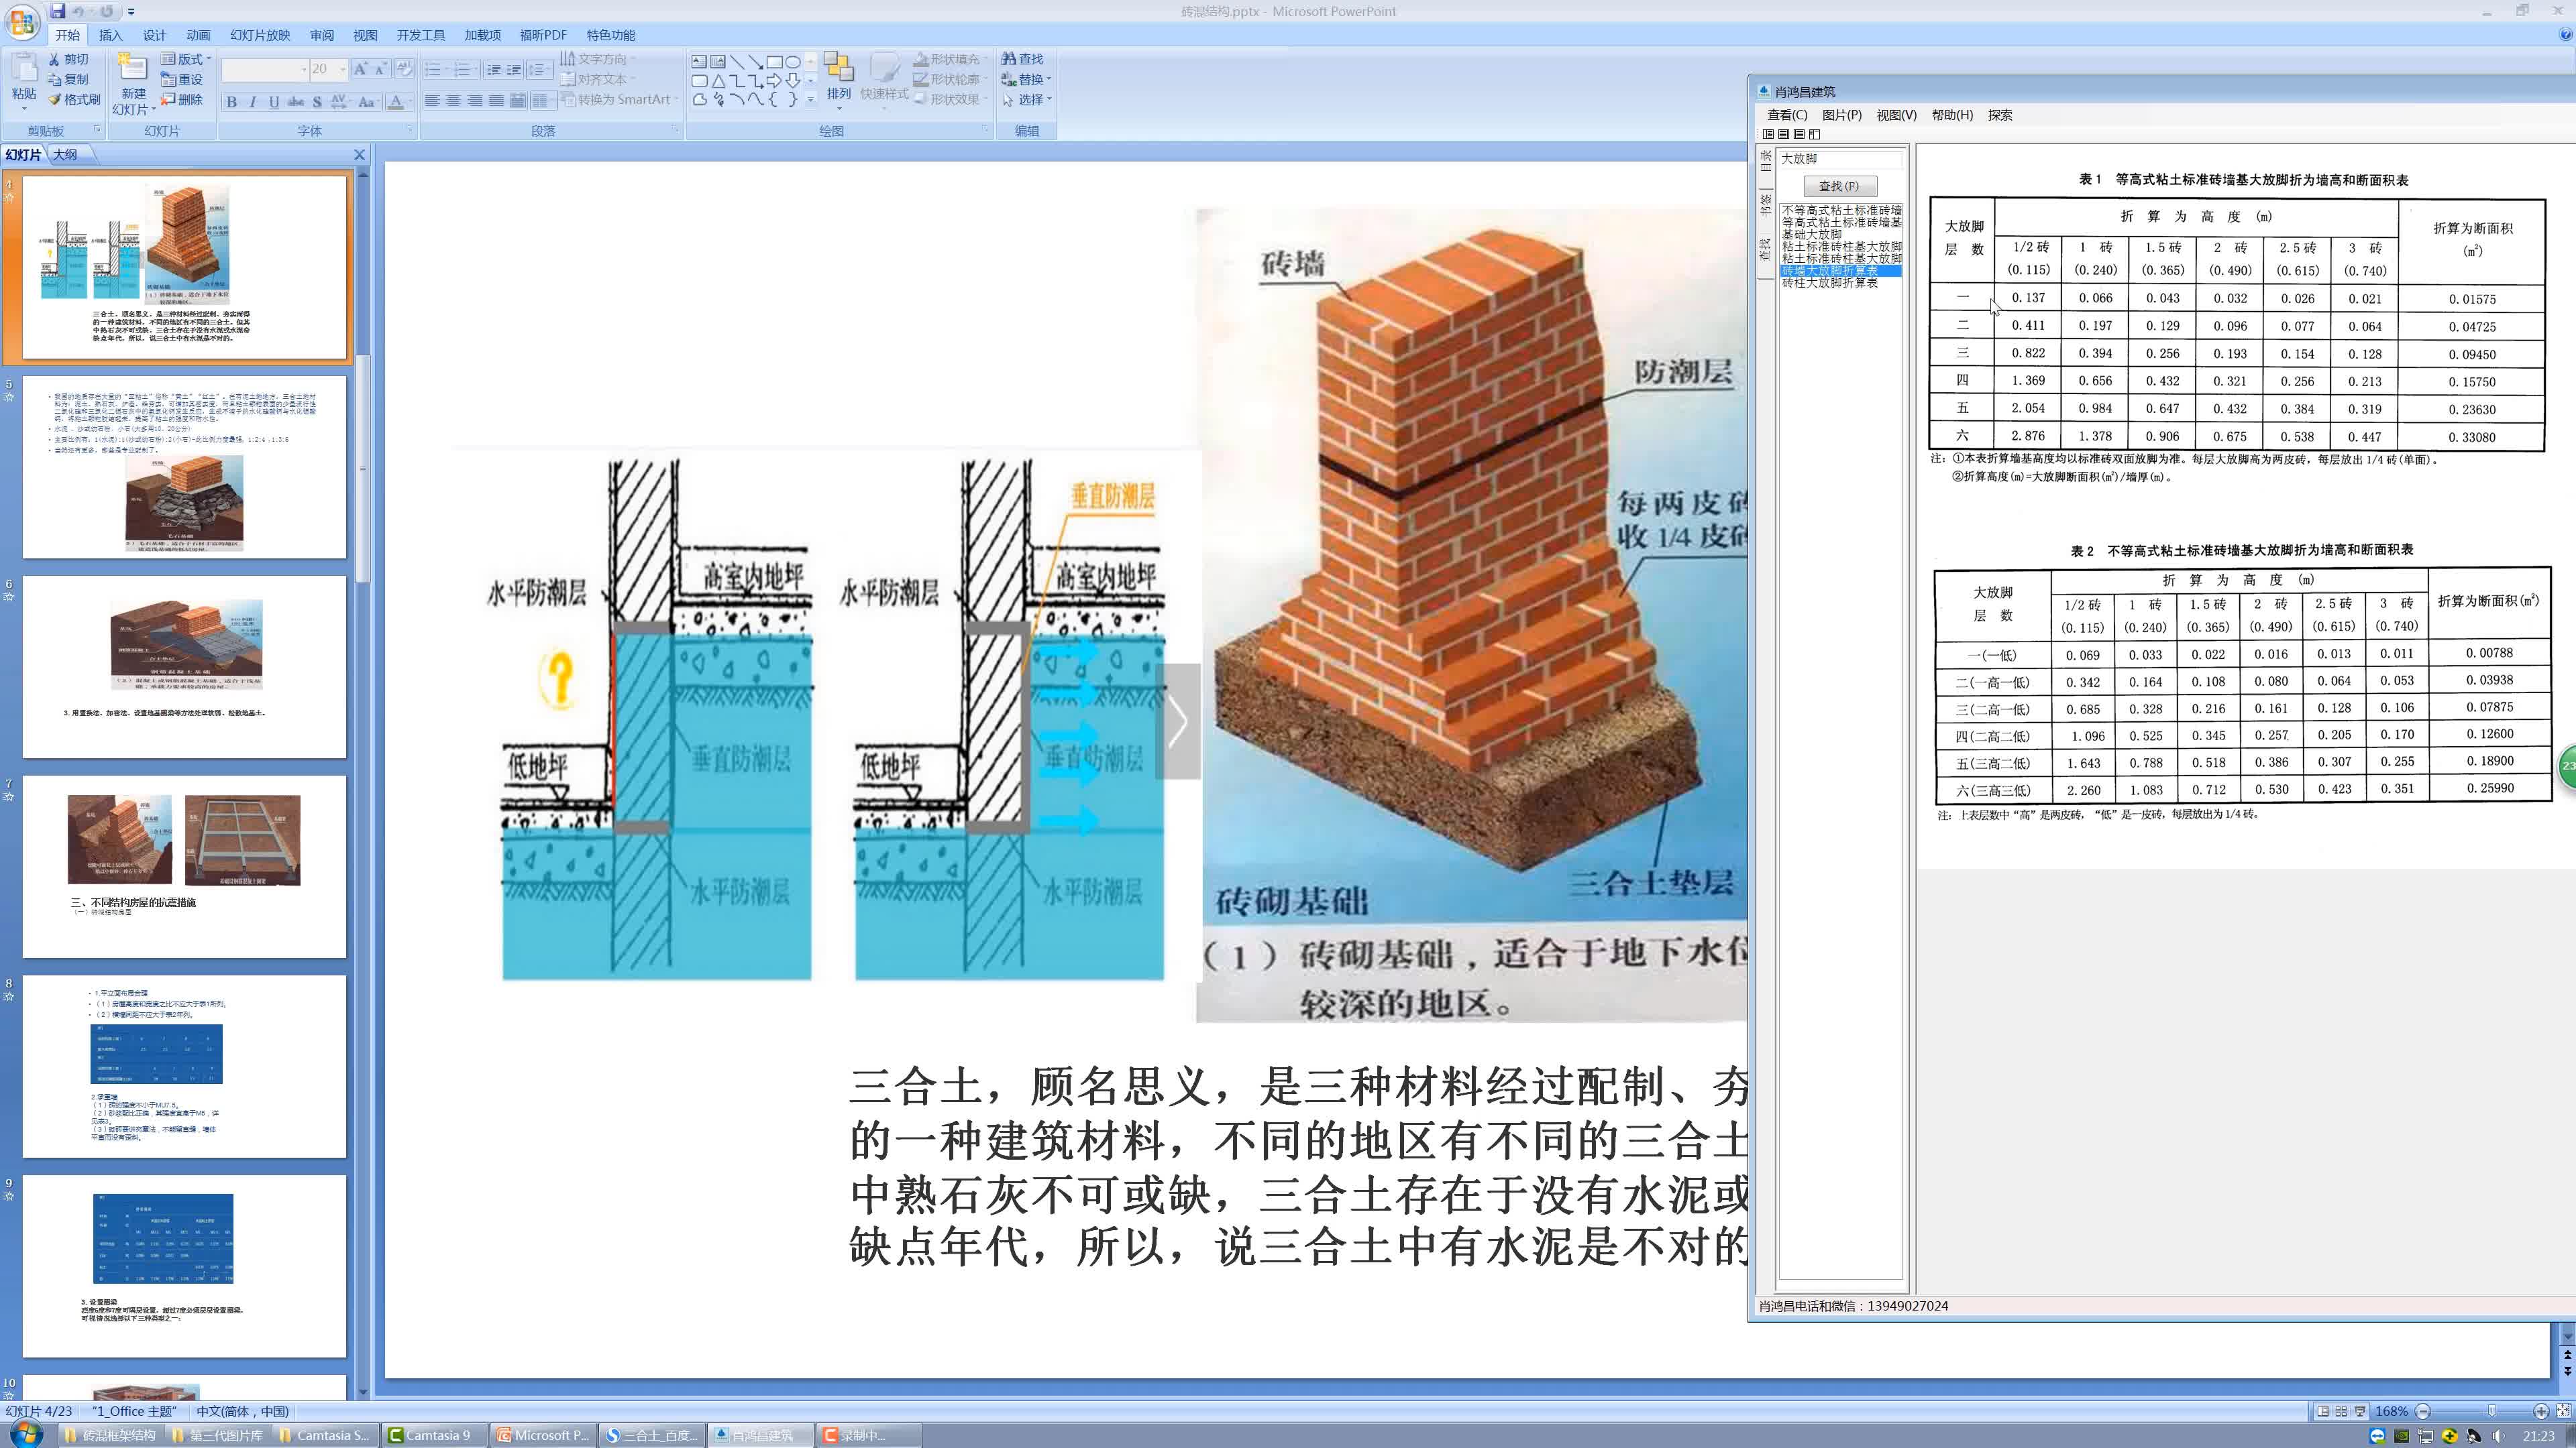Click the Cut (剪切) scissors icon
This screenshot has height=1448, width=2576.
pos(54,60)
